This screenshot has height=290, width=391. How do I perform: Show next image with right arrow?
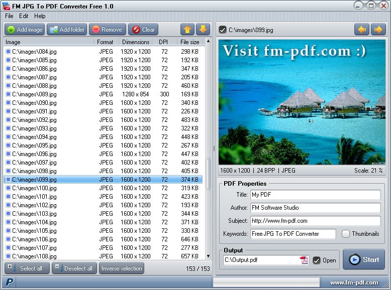pyautogui.click(x=378, y=30)
